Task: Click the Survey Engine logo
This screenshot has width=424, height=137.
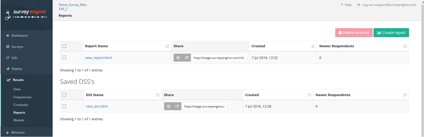Action: pyautogui.click(x=26, y=14)
